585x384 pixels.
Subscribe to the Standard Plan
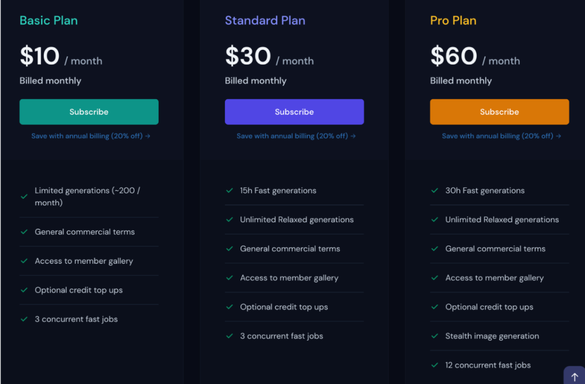[294, 112]
